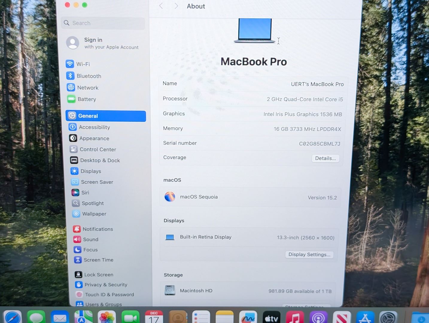Select Bluetooth in the sidebar
This screenshot has width=429, height=323.
click(89, 76)
